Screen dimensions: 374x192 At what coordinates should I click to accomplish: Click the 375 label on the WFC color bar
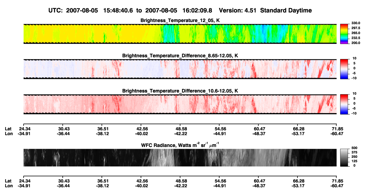(354, 152)
